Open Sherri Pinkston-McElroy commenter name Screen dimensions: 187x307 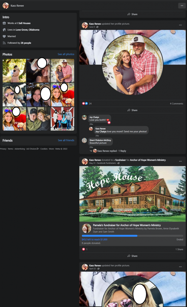pos(100,140)
